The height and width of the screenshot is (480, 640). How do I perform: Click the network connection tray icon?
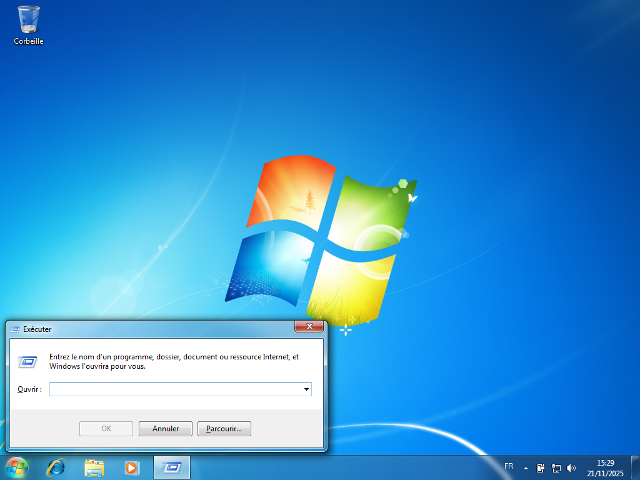click(556, 467)
